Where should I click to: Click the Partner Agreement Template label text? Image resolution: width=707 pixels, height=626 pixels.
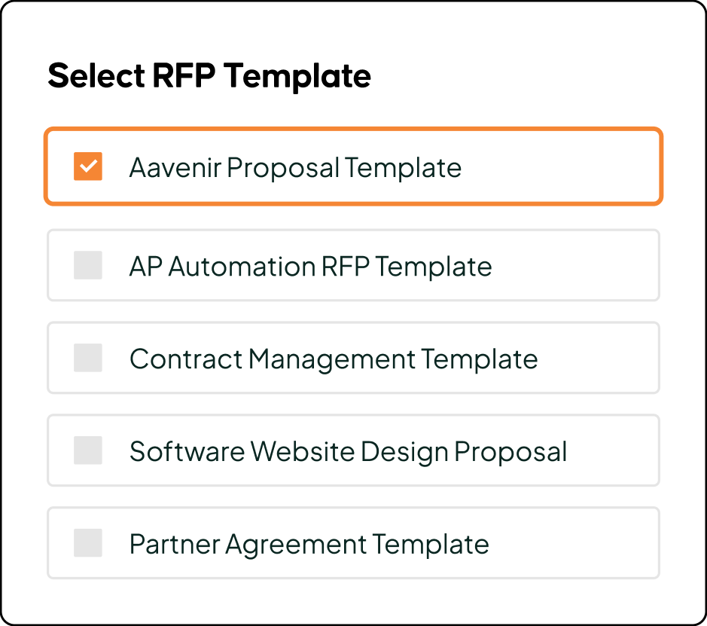(309, 543)
